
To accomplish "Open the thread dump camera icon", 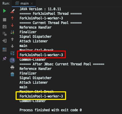I will coord(5,27).
